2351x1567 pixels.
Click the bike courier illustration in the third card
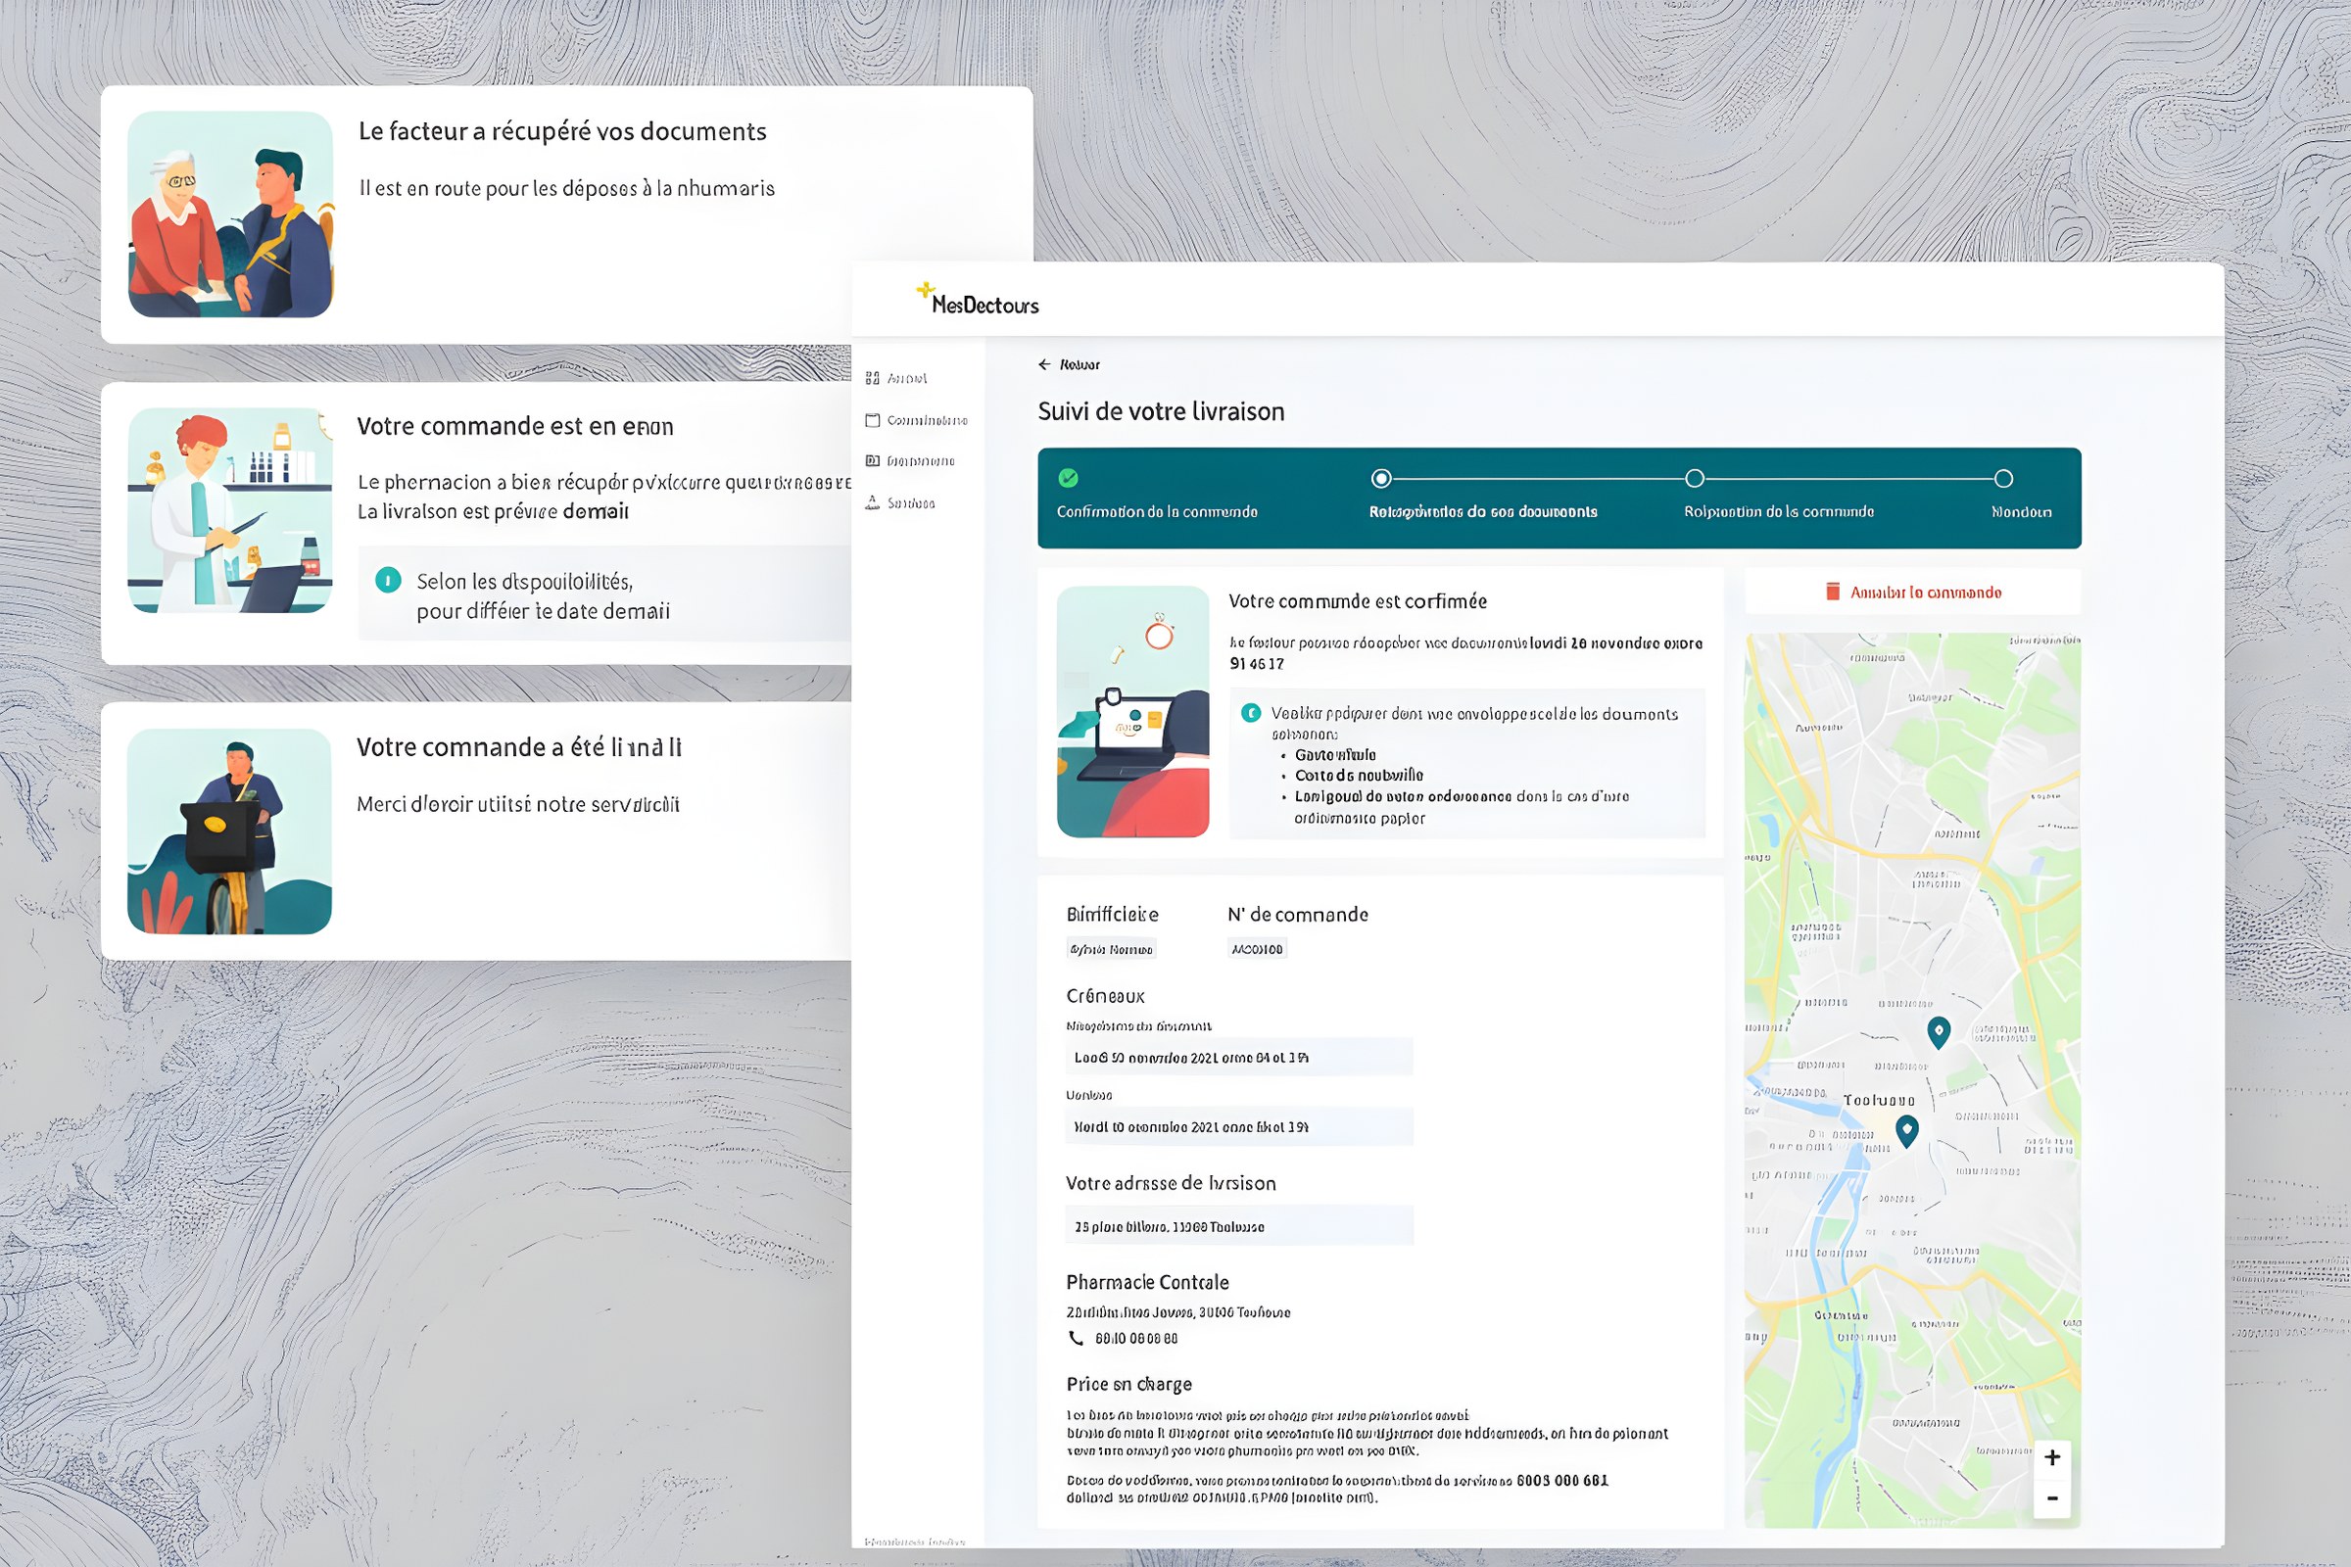[x=230, y=831]
